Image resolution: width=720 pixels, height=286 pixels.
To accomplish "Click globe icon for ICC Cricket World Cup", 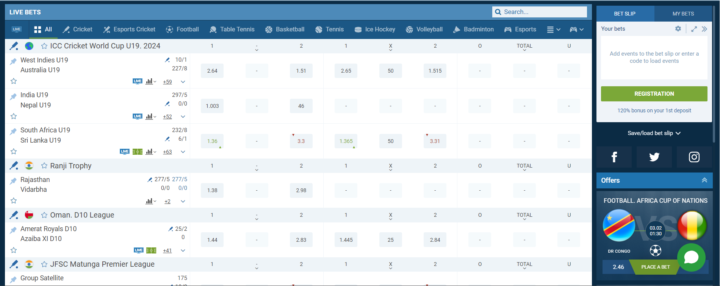I will pyautogui.click(x=29, y=46).
